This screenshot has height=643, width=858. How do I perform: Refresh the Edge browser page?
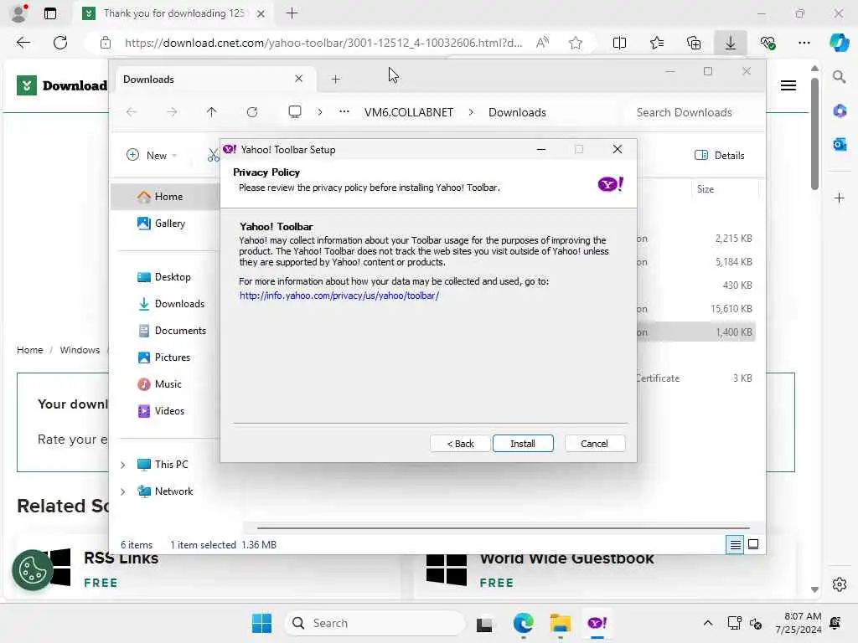(60, 43)
